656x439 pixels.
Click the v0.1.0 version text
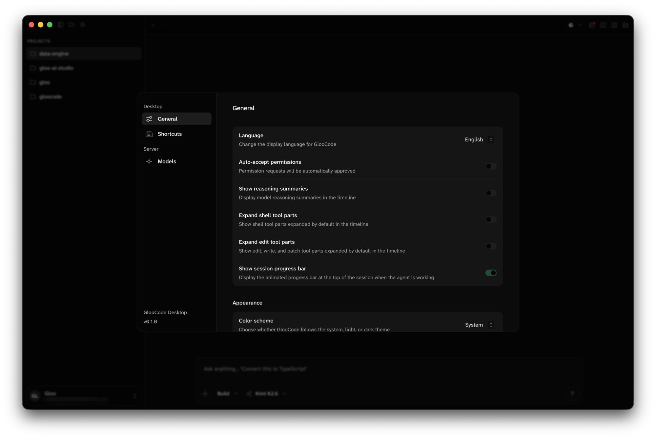tap(150, 322)
